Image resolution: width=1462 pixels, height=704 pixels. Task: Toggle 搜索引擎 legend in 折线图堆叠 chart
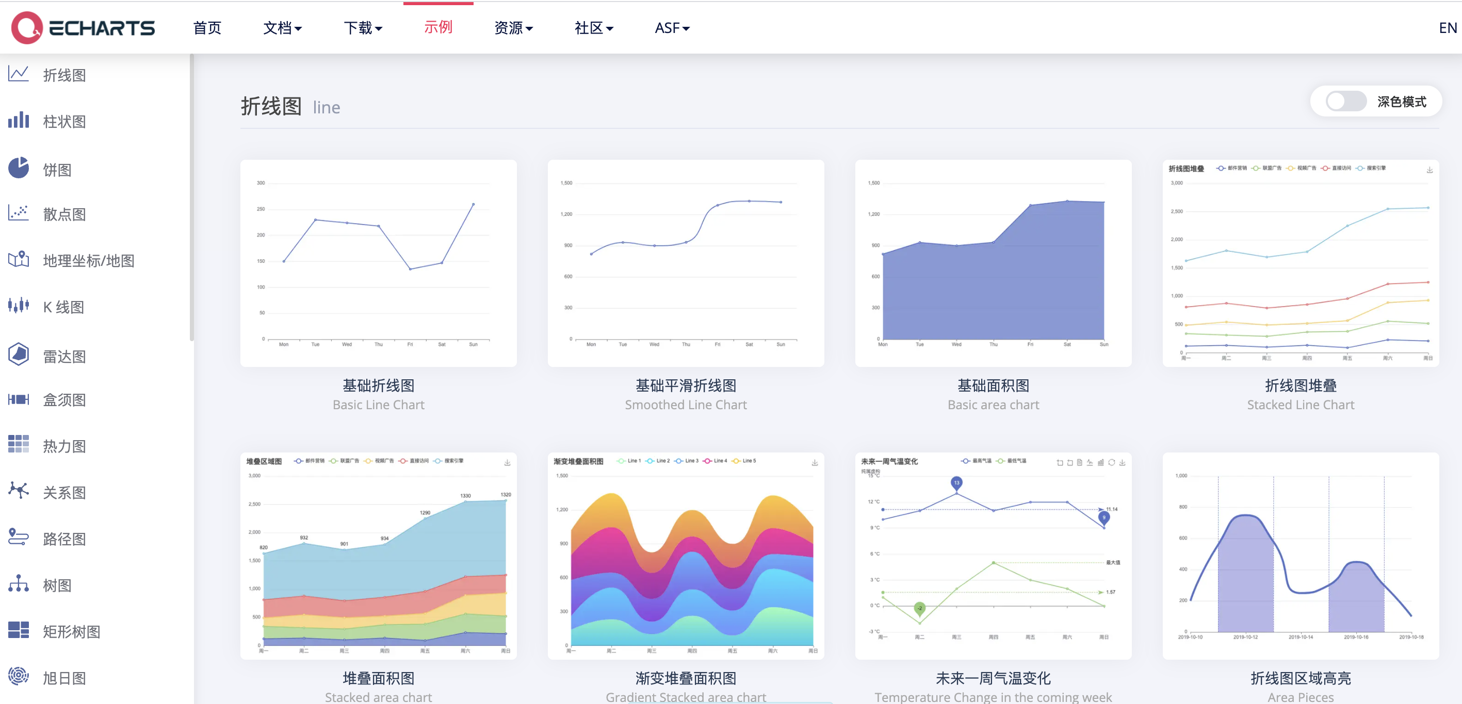[x=1371, y=169]
